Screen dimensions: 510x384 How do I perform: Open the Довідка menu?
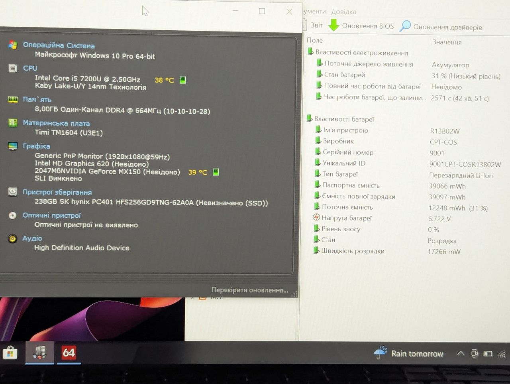343,12
